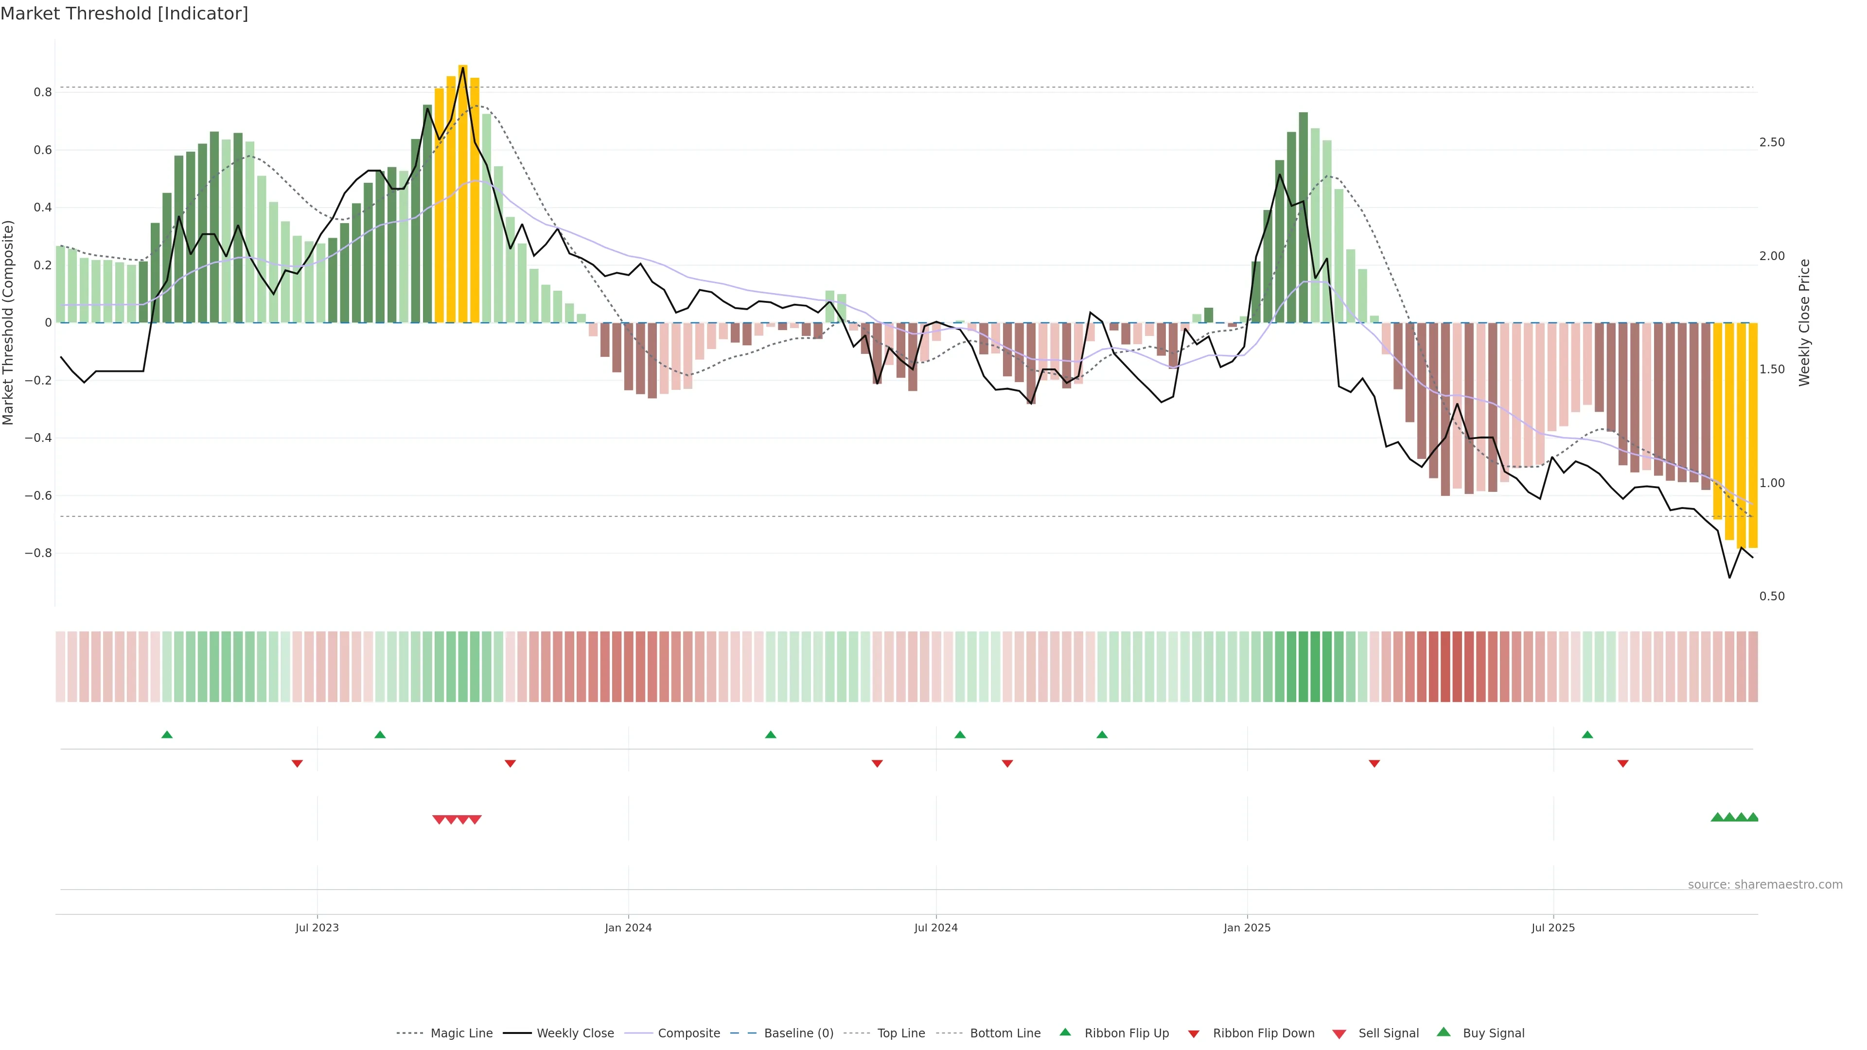Click the Weekly Close Price axis title

(1804, 322)
